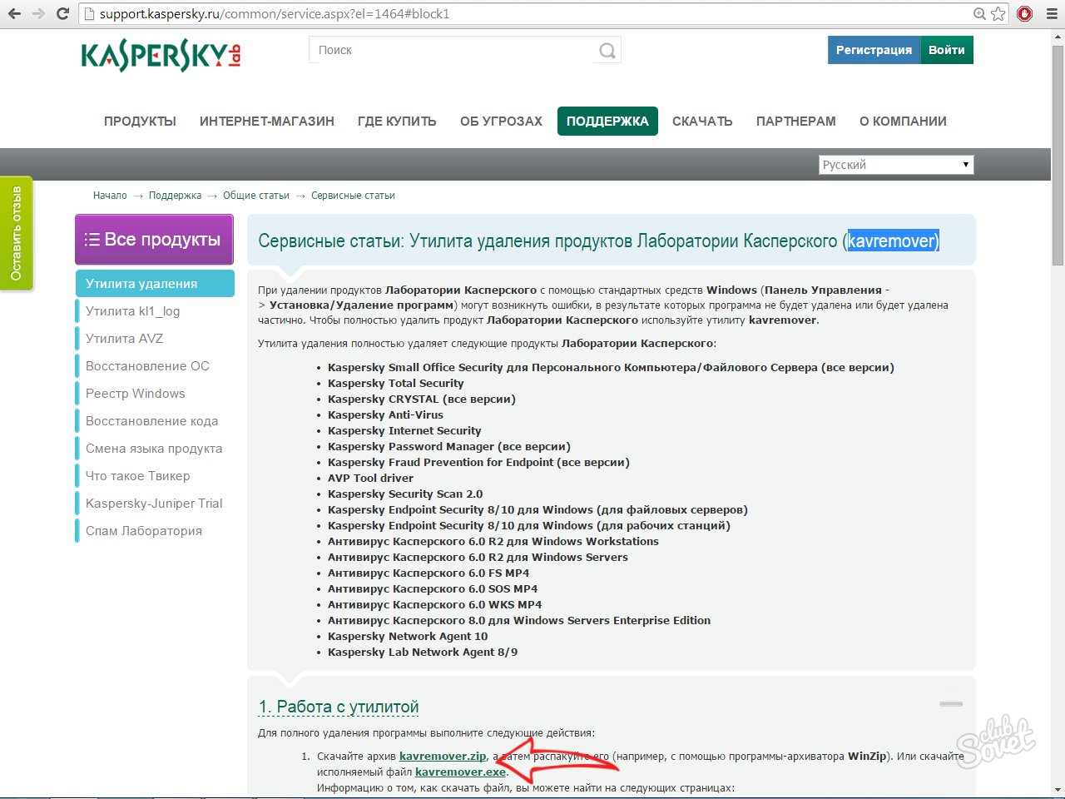Open Восстановление ОС sidebar item
The height and width of the screenshot is (799, 1065).
pyautogui.click(x=147, y=366)
